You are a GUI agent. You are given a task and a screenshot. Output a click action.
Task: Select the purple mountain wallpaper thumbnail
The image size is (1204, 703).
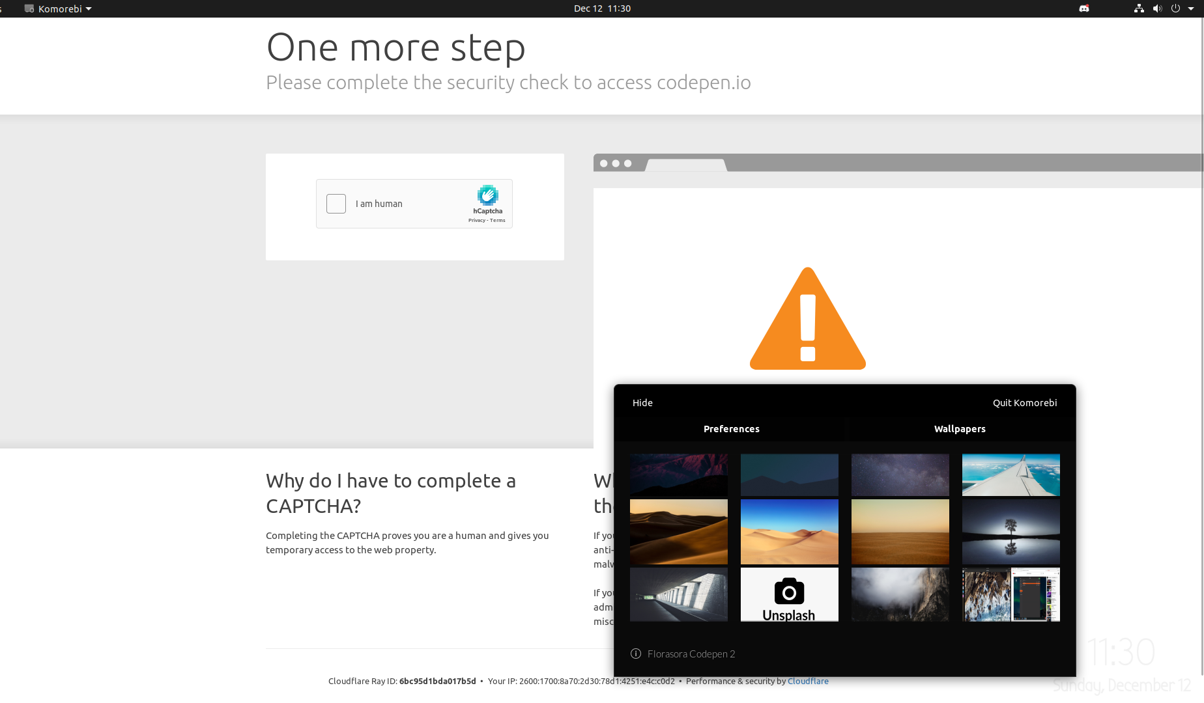coord(679,475)
